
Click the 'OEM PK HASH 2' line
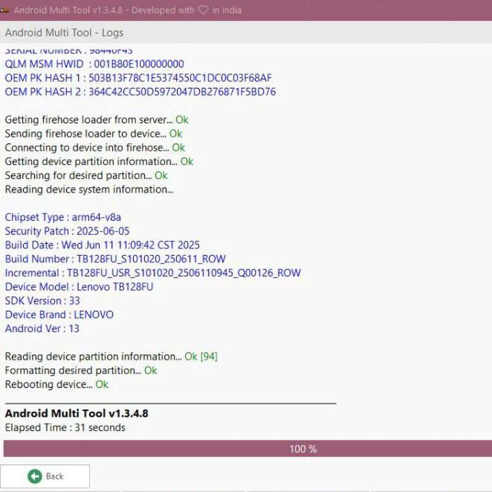(140, 92)
